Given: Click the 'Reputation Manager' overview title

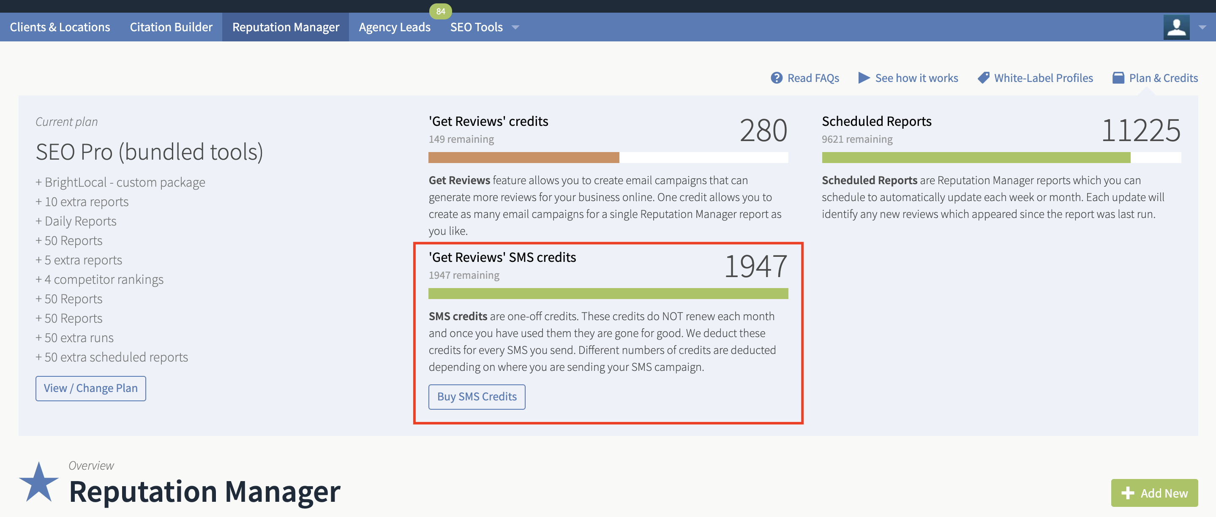Looking at the screenshot, I should coord(204,492).
